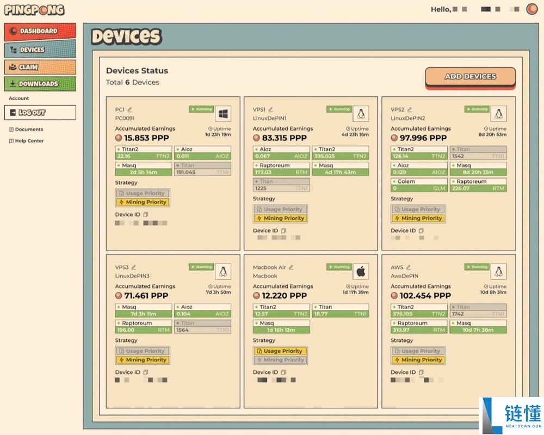This screenshot has height=435, width=544.
Task: Click the Running badge on Macbook Air
Action: tap(339, 267)
